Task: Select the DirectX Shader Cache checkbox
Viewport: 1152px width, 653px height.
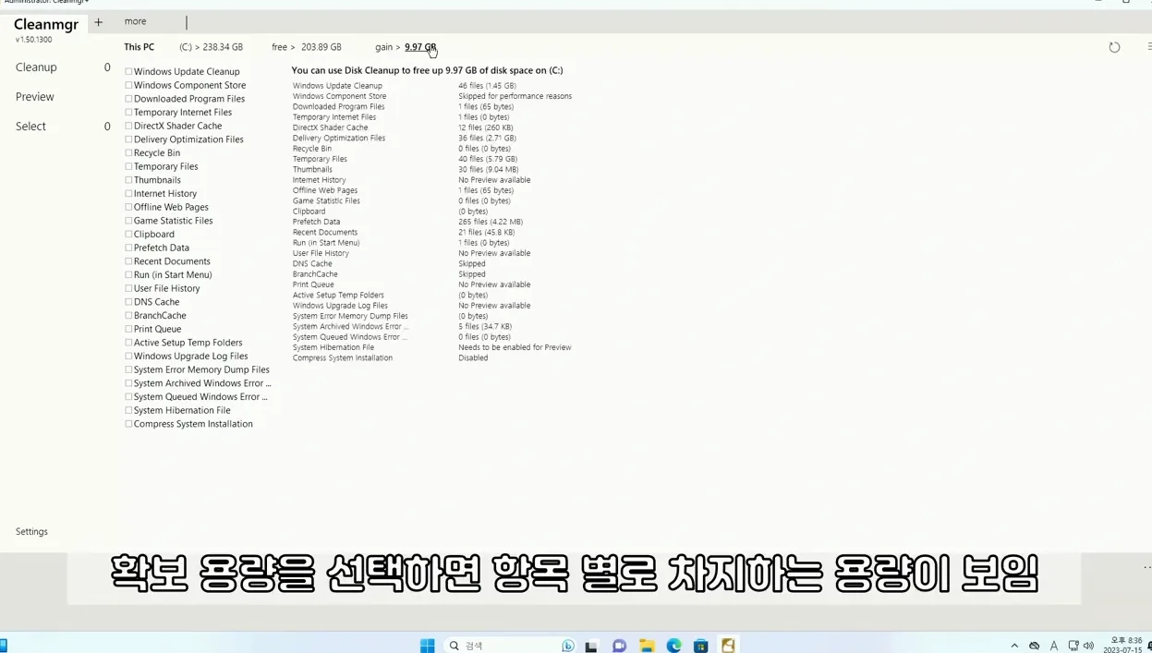Action: (x=128, y=126)
